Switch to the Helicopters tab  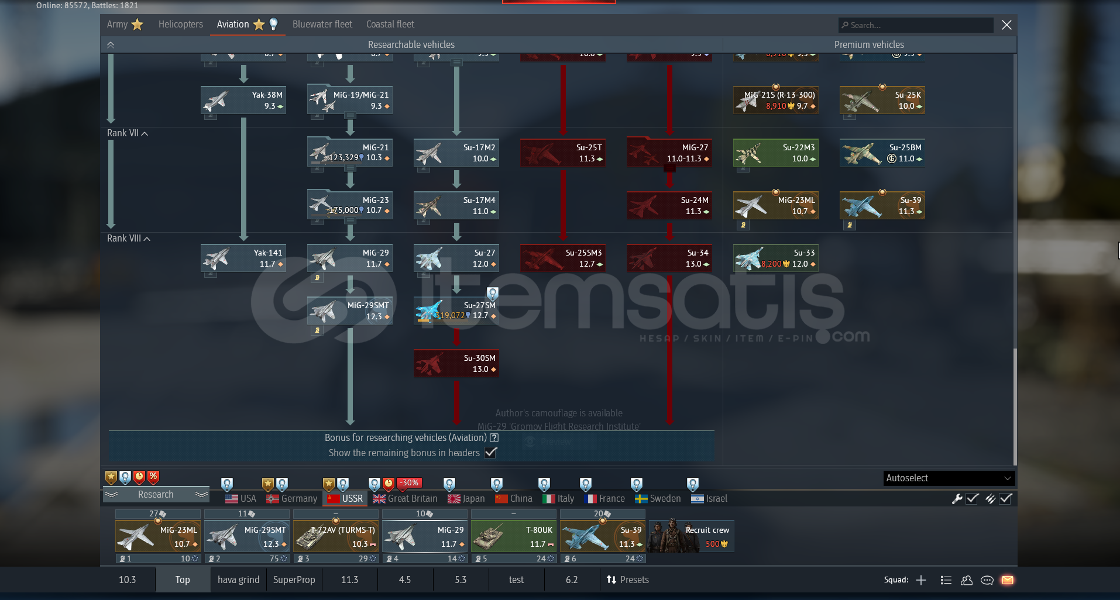181,24
